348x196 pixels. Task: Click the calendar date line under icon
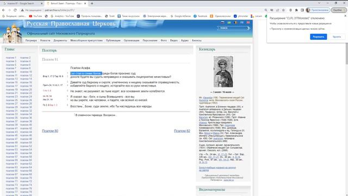(222, 92)
